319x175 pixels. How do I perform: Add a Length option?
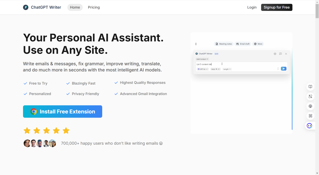coord(227,69)
